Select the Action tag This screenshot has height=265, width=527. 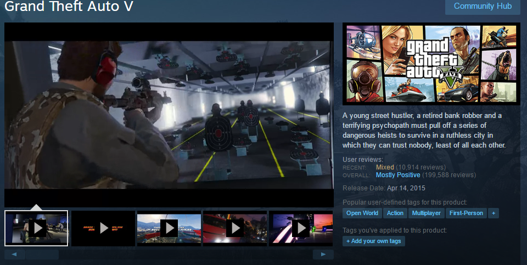click(x=395, y=213)
